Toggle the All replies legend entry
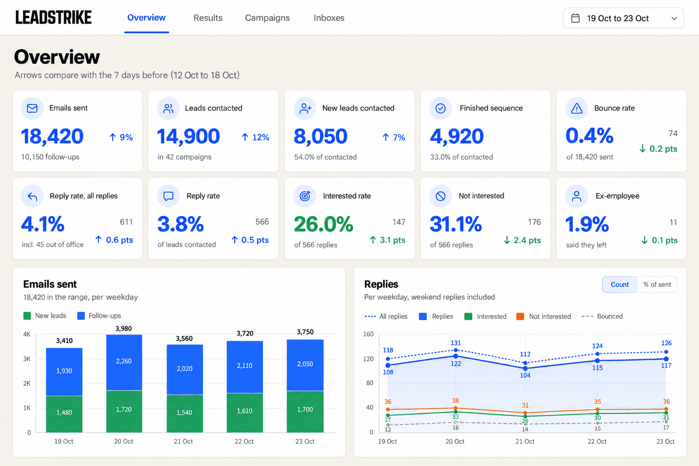Screen dimensions: 699x466 tap(386, 316)
